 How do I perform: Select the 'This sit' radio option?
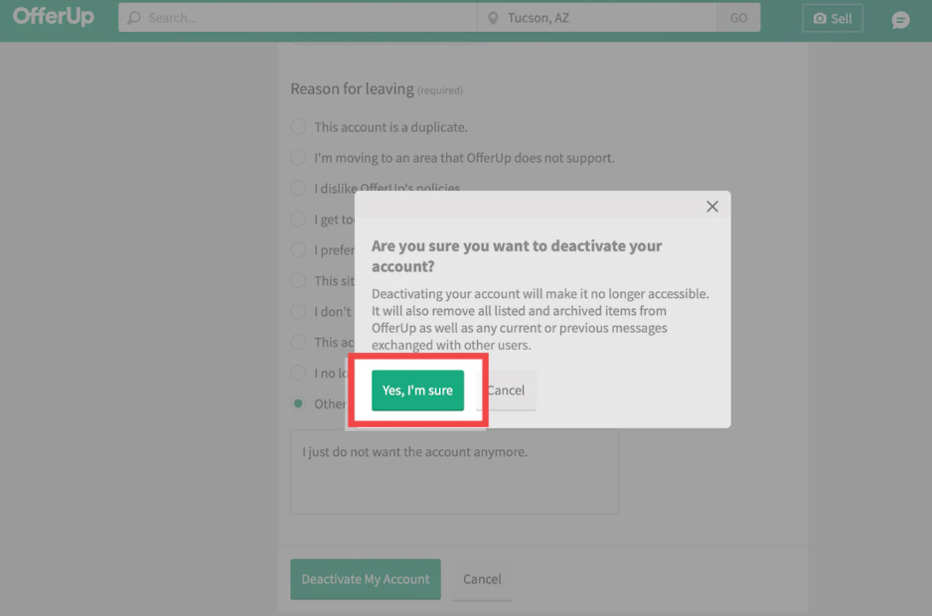298,280
